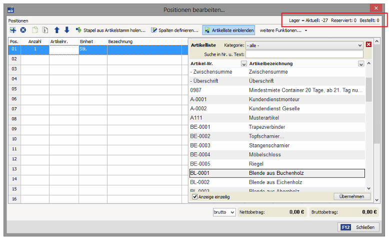Viewport: 389px width, 239px height.
Task: Toggle the Anzeige einzeilig checkbox
Action: click(x=195, y=197)
